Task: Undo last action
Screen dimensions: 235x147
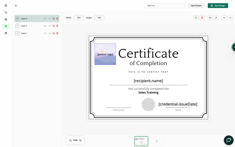Action: [210, 18]
